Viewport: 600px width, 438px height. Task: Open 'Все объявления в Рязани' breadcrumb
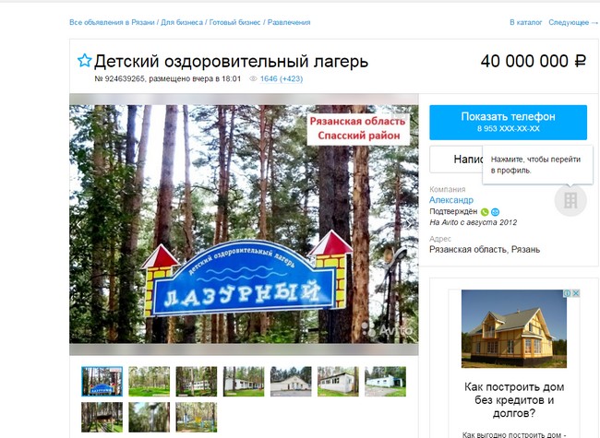point(112,22)
